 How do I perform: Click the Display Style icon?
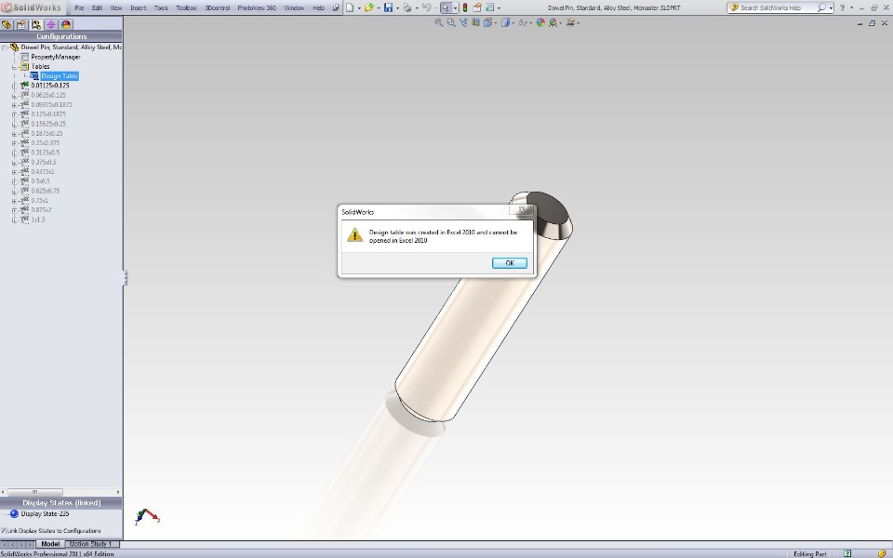tap(504, 22)
